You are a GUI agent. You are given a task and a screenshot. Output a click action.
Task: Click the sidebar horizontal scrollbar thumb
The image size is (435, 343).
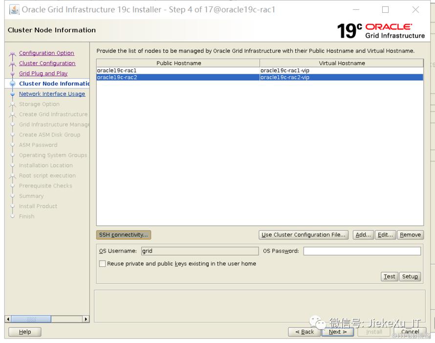tap(31, 319)
